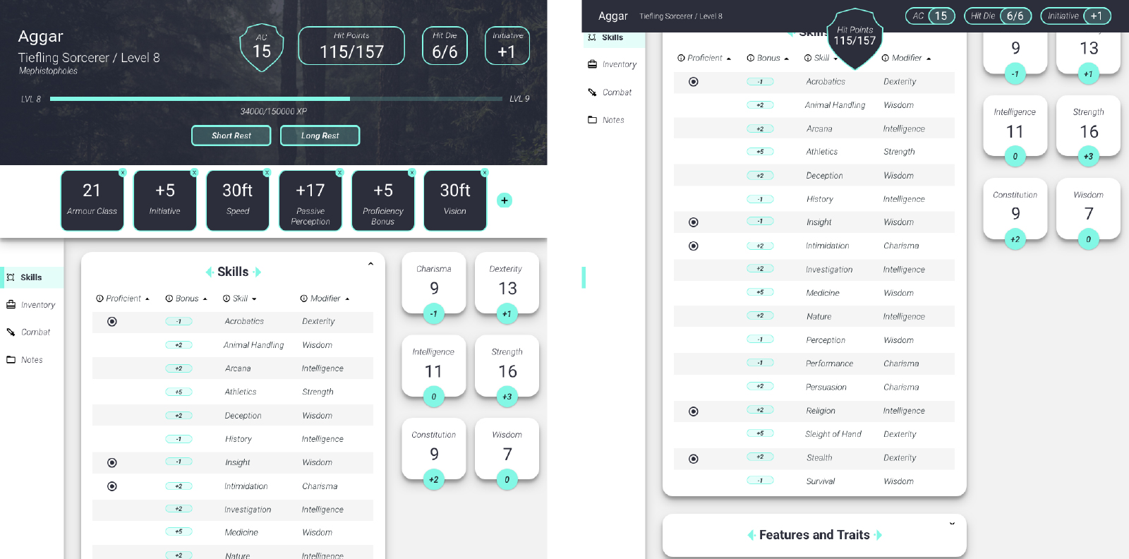Screen dimensions: 1129x559
Task: Collapse the Skills card using its chevron
Action: point(370,264)
